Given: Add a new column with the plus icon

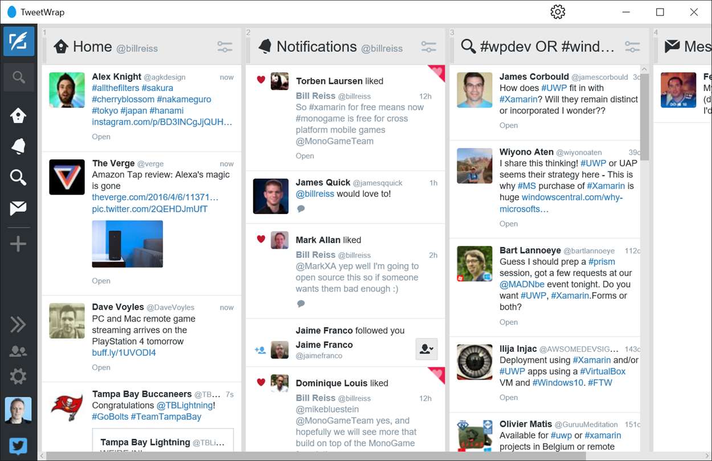Looking at the screenshot, I should (18, 244).
